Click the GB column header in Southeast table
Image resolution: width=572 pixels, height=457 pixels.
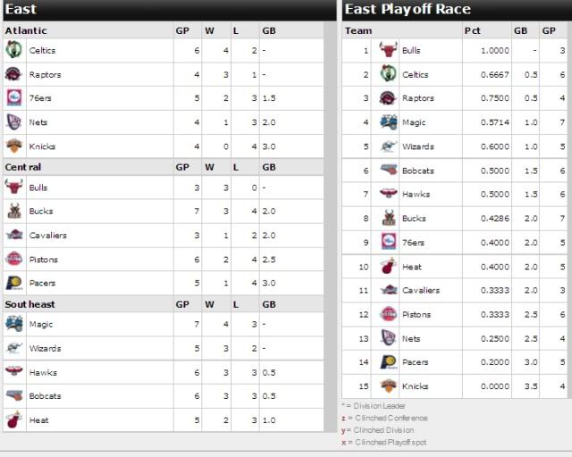(269, 304)
